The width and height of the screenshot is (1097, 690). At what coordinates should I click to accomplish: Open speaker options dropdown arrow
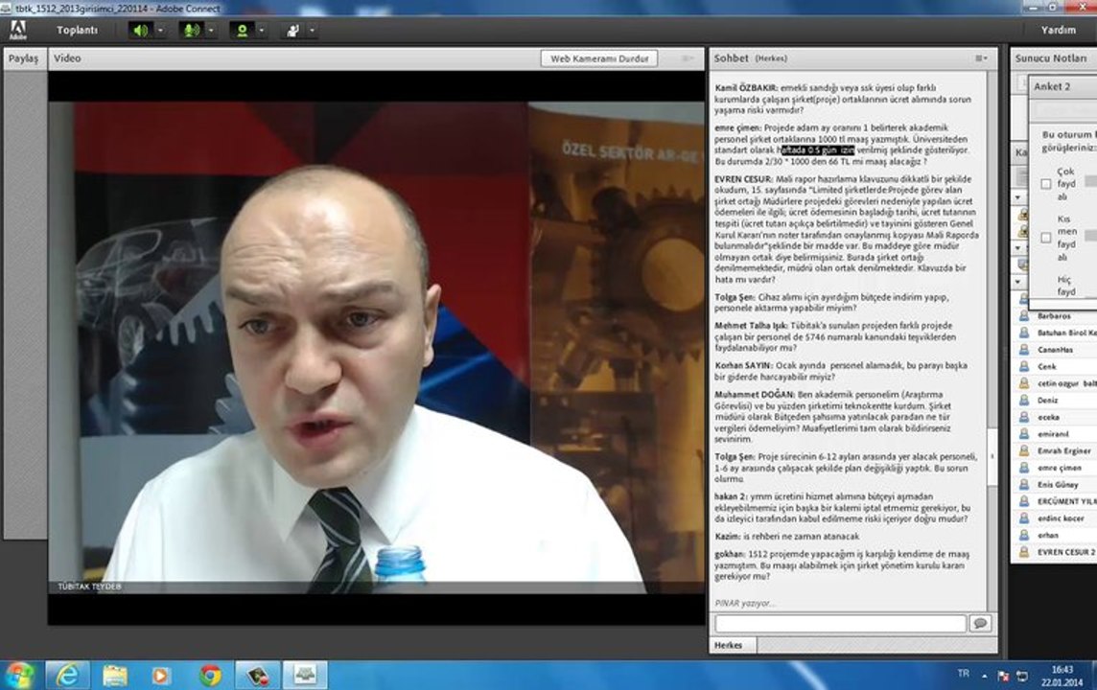click(160, 30)
